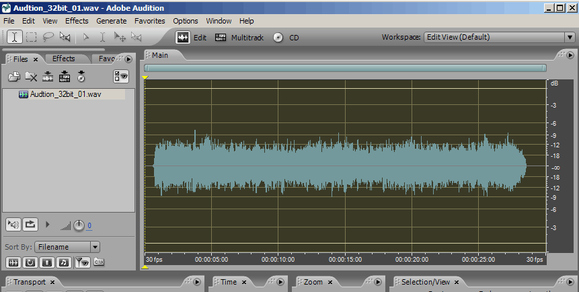
Task: Open the Main panel options menu arrow
Action: pyautogui.click(x=568, y=54)
